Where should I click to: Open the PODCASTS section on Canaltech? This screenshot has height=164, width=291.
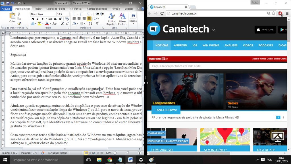(266, 45)
